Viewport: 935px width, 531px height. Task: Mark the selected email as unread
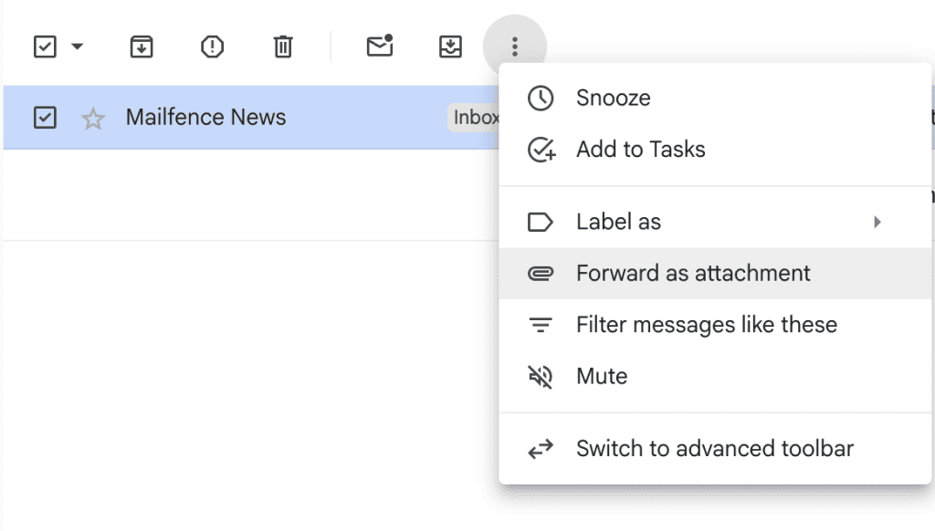pos(380,46)
